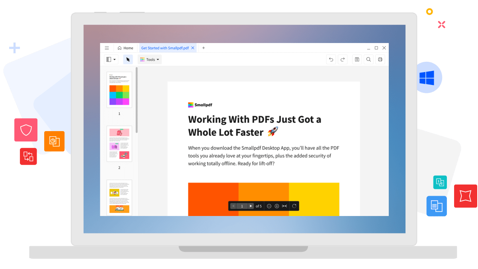Viewport: 478px width, 269px height.
Task: Click the '1' label under first thumbnail
Action: tap(119, 114)
